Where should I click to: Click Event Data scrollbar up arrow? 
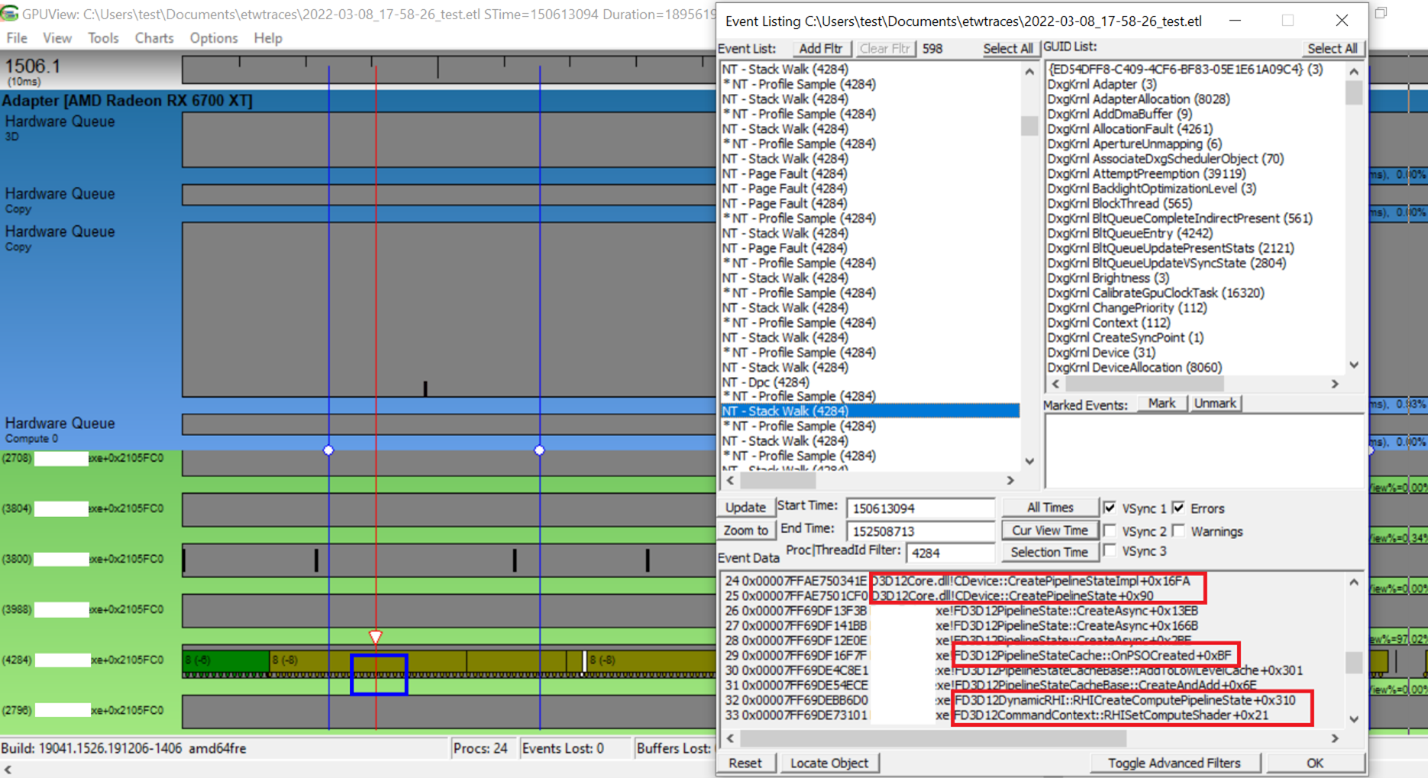click(1354, 582)
